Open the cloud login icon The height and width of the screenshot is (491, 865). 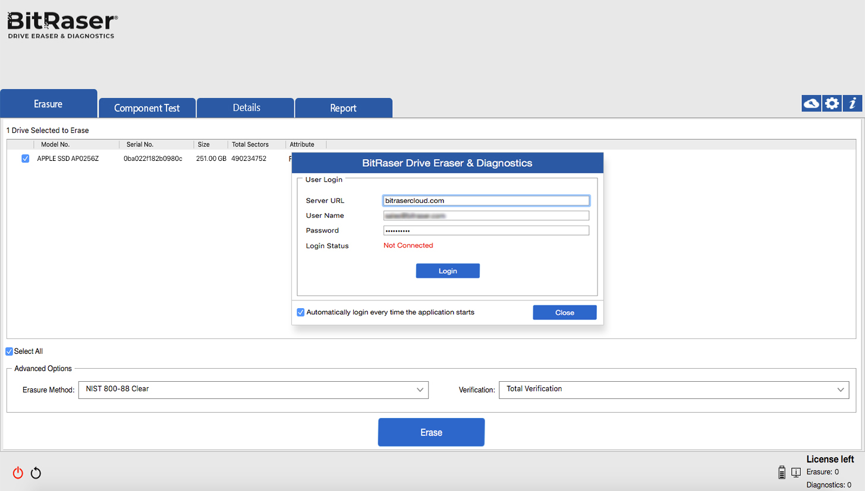[811, 103]
